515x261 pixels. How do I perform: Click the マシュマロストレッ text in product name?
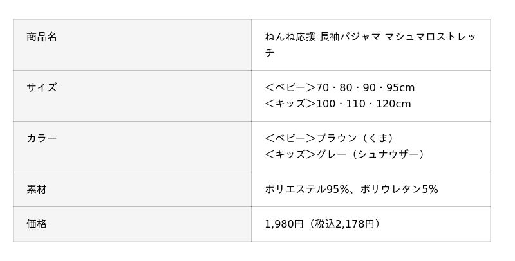pos(431,37)
